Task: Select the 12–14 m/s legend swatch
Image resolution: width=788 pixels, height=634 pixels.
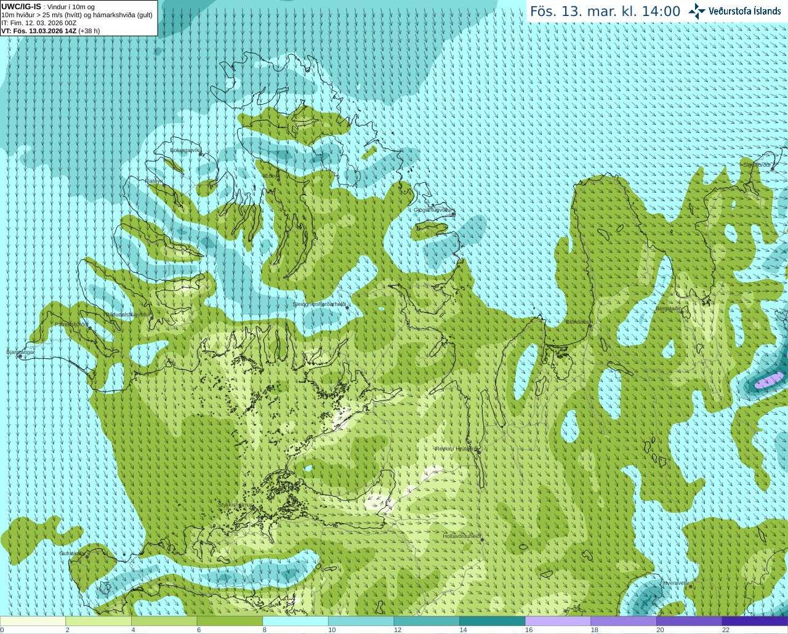Action: tap(427, 621)
